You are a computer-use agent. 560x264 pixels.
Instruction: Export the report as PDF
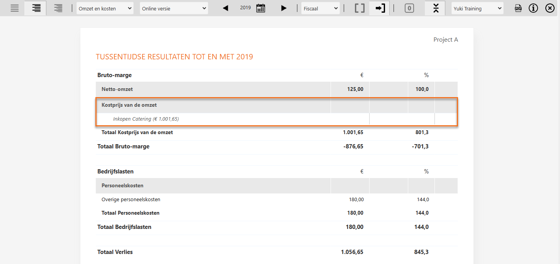(x=518, y=8)
